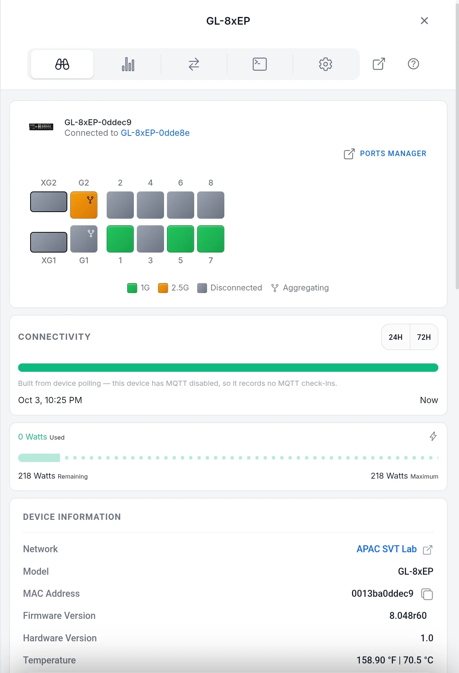Select the orange G2 port
The width and height of the screenshot is (459, 673).
click(84, 205)
